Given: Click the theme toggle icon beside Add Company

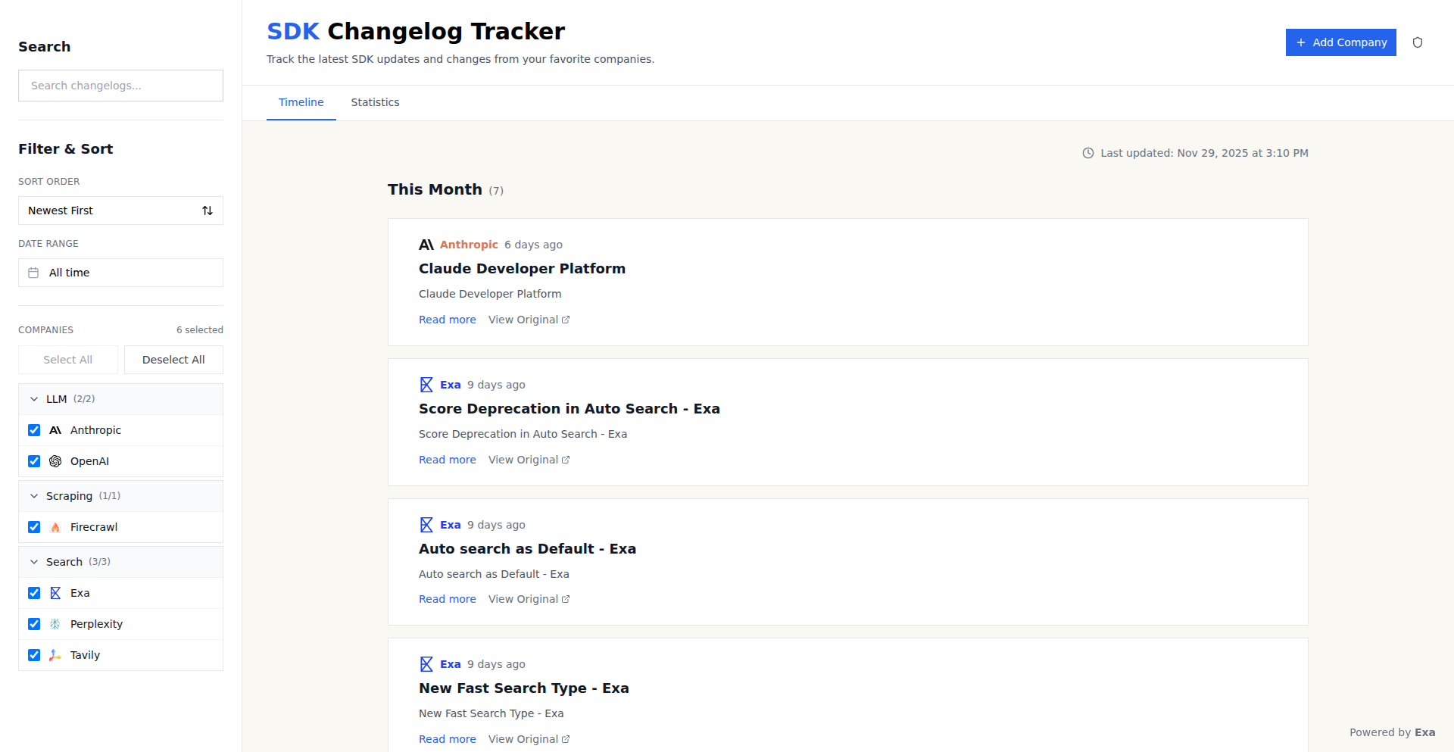Looking at the screenshot, I should tap(1417, 42).
